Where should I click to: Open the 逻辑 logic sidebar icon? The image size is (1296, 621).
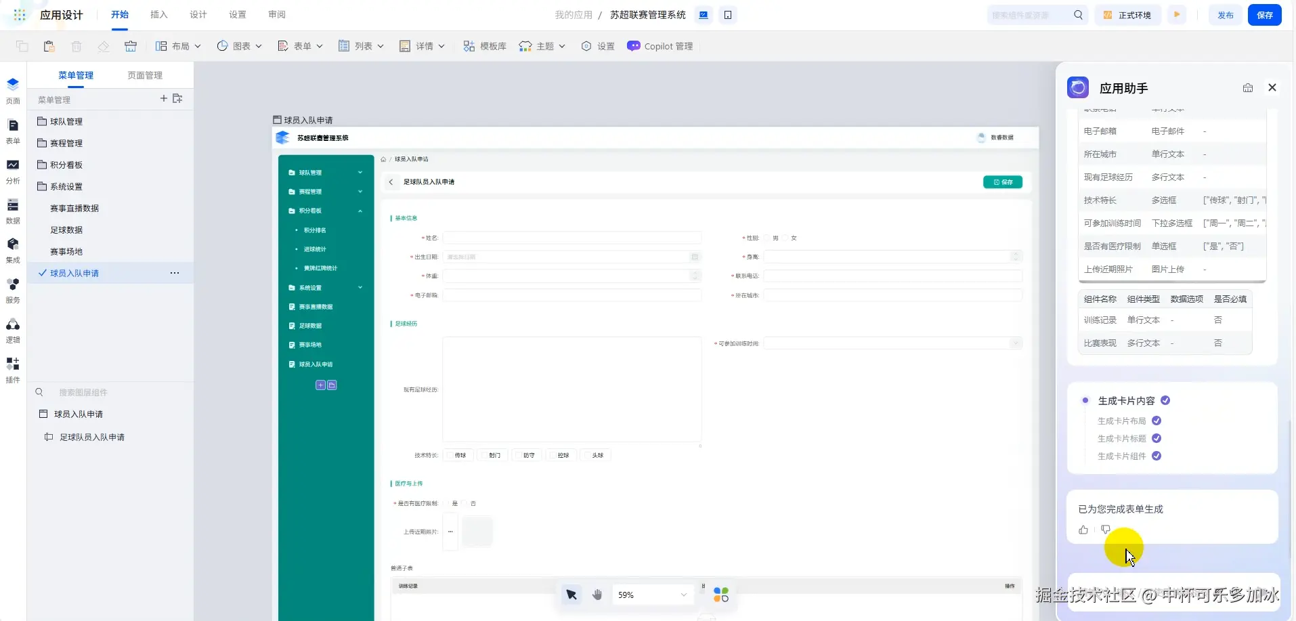click(13, 330)
